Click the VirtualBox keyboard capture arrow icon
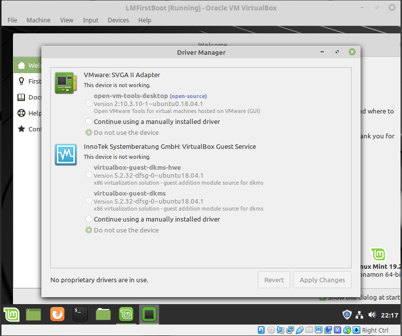This screenshot has height=336, width=402. (x=357, y=330)
